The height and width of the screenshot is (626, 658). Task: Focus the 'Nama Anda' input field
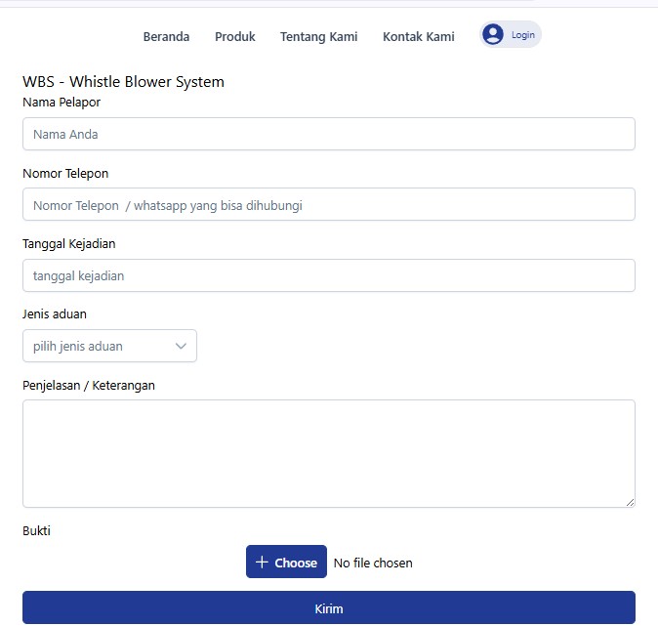pos(329,135)
